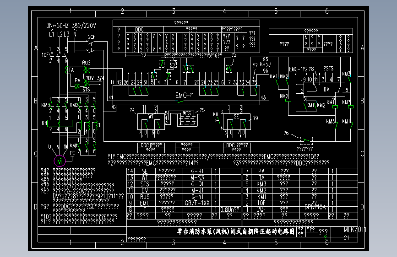397x257 pixels.
Task: Click the green ammeter symbol beside PA
Action: pyautogui.click(x=77, y=86)
